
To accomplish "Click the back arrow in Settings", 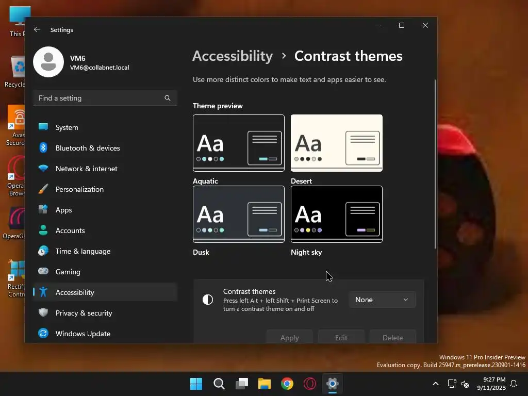I will tap(37, 29).
